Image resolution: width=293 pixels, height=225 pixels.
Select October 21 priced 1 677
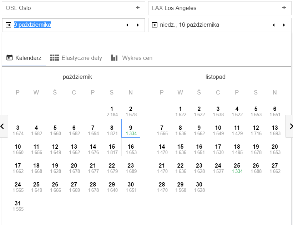(x=93, y=168)
